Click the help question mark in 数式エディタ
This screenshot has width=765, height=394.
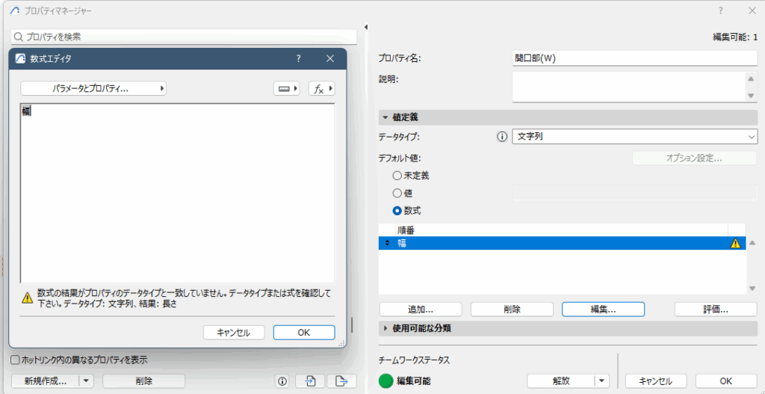[299, 58]
